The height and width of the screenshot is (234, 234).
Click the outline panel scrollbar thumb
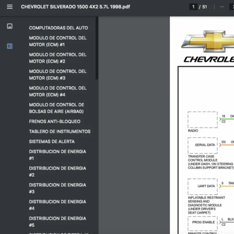point(97,48)
